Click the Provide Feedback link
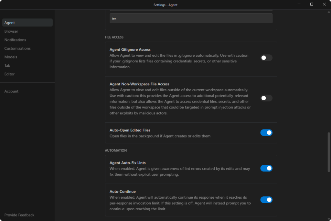This screenshot has width=331, height=221. [x=19, y=215]
